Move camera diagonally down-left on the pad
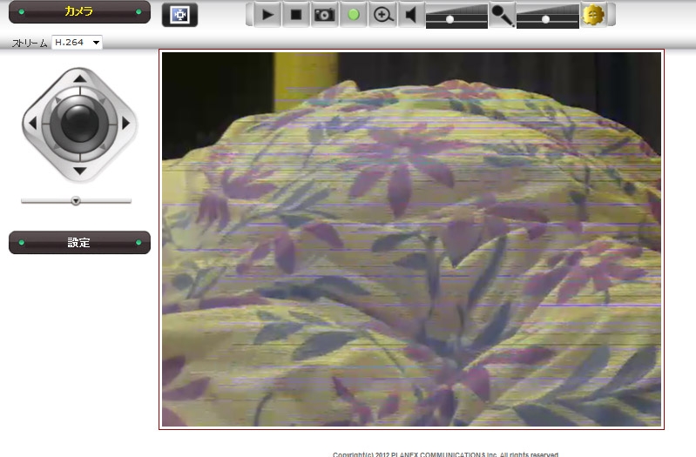696x457 pixels. click(56, 146)
